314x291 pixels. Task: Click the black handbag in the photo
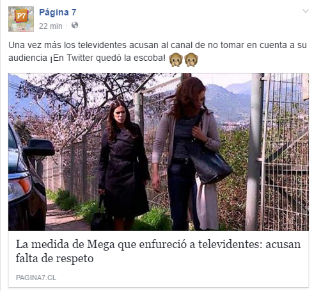tap(210, 165)
